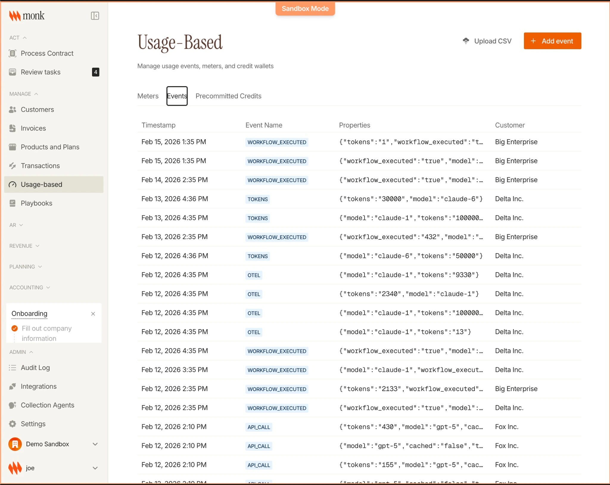Switch to the Meters tab
Viewport: 610px width, 485px height.
click(148, 96)
